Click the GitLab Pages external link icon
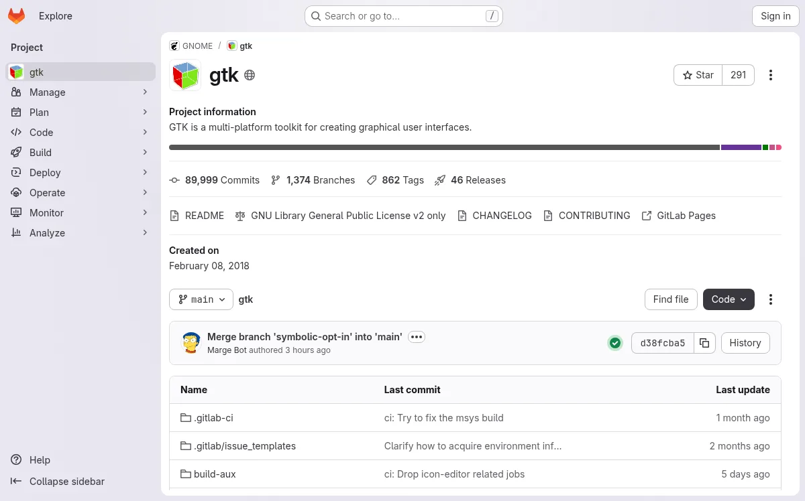Screen dimensions: 805x501 tap(647, 216)
